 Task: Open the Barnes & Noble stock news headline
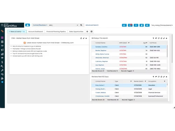30,51
